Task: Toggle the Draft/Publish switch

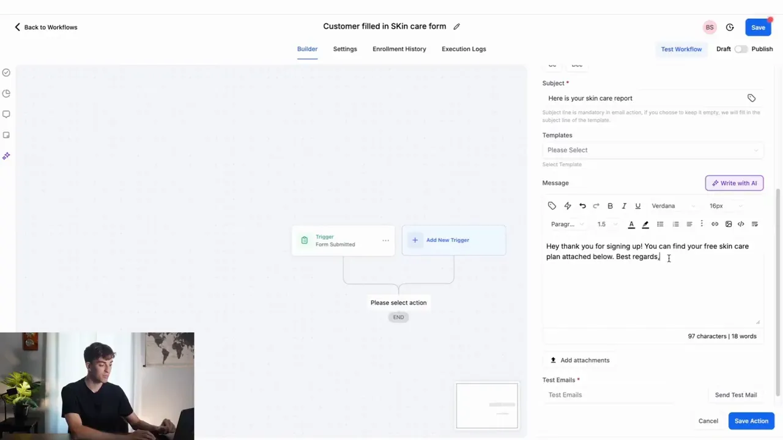Action: 741,49
